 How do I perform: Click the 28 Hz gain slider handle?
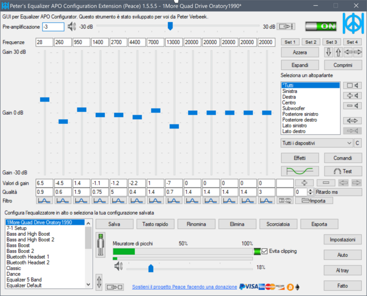pos(45,99)
